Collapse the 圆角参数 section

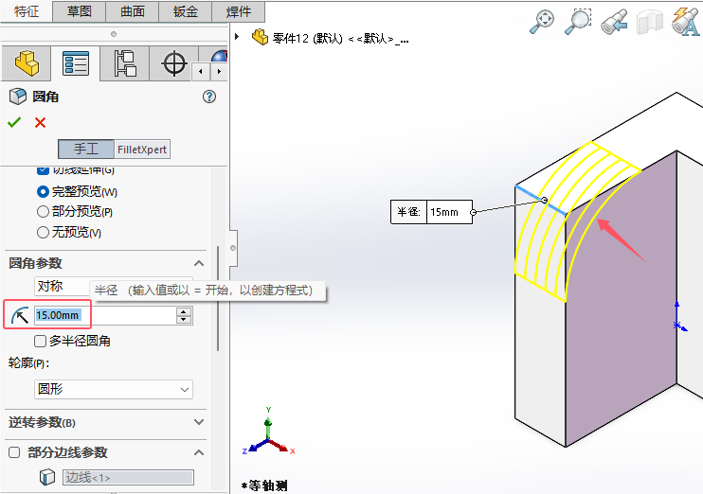(x=199, y=263)
